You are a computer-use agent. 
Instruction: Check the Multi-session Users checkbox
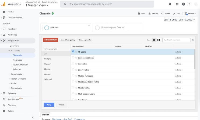point(73,94)
